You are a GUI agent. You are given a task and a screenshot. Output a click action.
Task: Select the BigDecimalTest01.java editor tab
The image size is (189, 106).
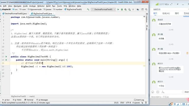pyautogui.click(x=43, y=14)
